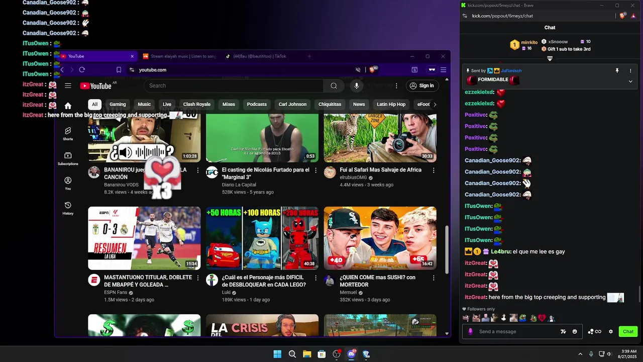Expand the pinned FORMIDABLE message
The height and width of the screenshot is (362, 643).
630,81
